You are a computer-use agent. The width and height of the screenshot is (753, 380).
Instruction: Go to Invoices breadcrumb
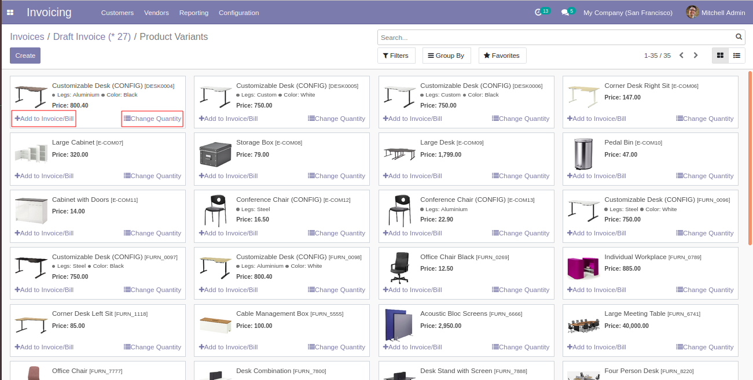tap(27, 37)
